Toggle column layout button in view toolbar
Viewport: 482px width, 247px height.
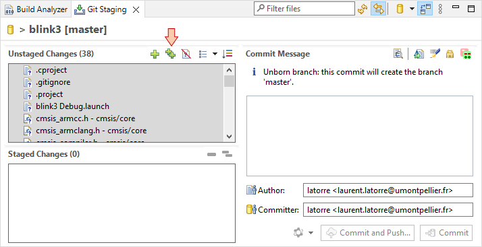coord(425,9)
